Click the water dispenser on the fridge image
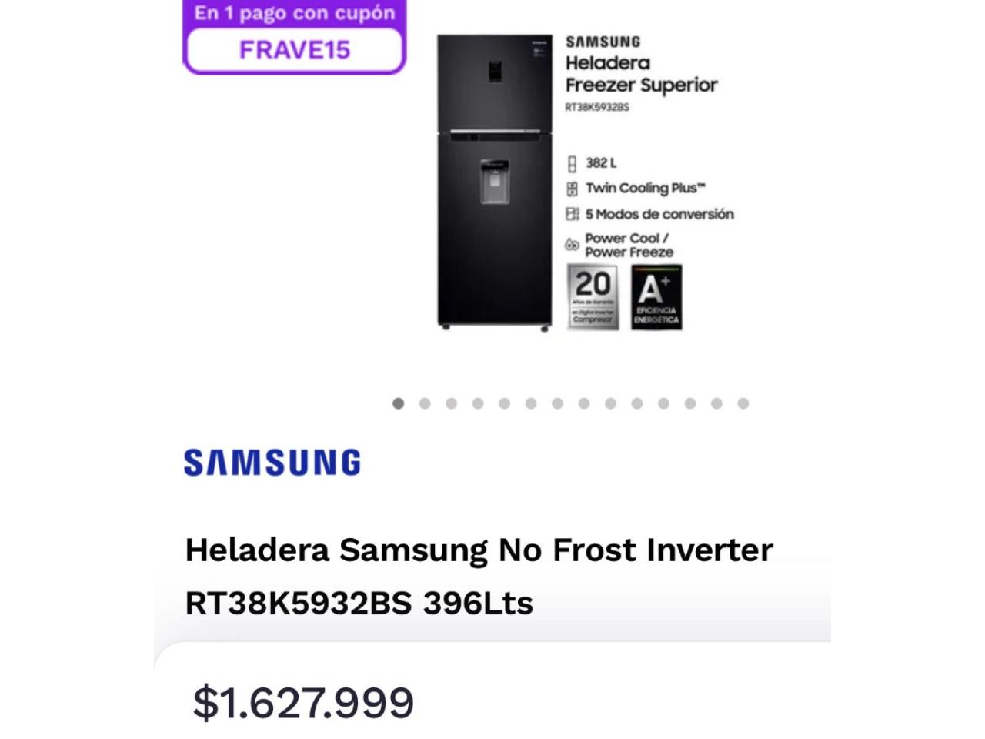The width and height of the screenshot is (985, 739). pyautogui.click(x=495, y=182)
